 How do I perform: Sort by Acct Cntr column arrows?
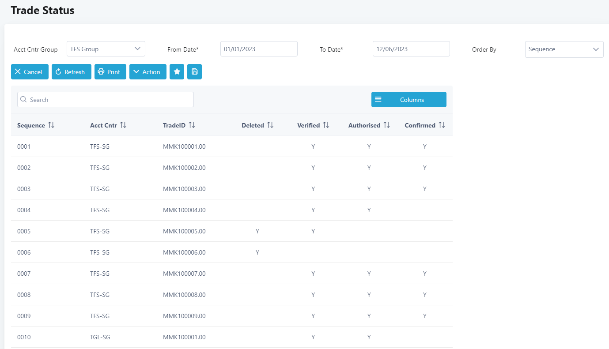click(123, 125)
